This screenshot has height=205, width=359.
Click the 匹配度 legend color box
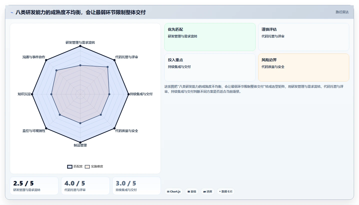coord(70,167)
